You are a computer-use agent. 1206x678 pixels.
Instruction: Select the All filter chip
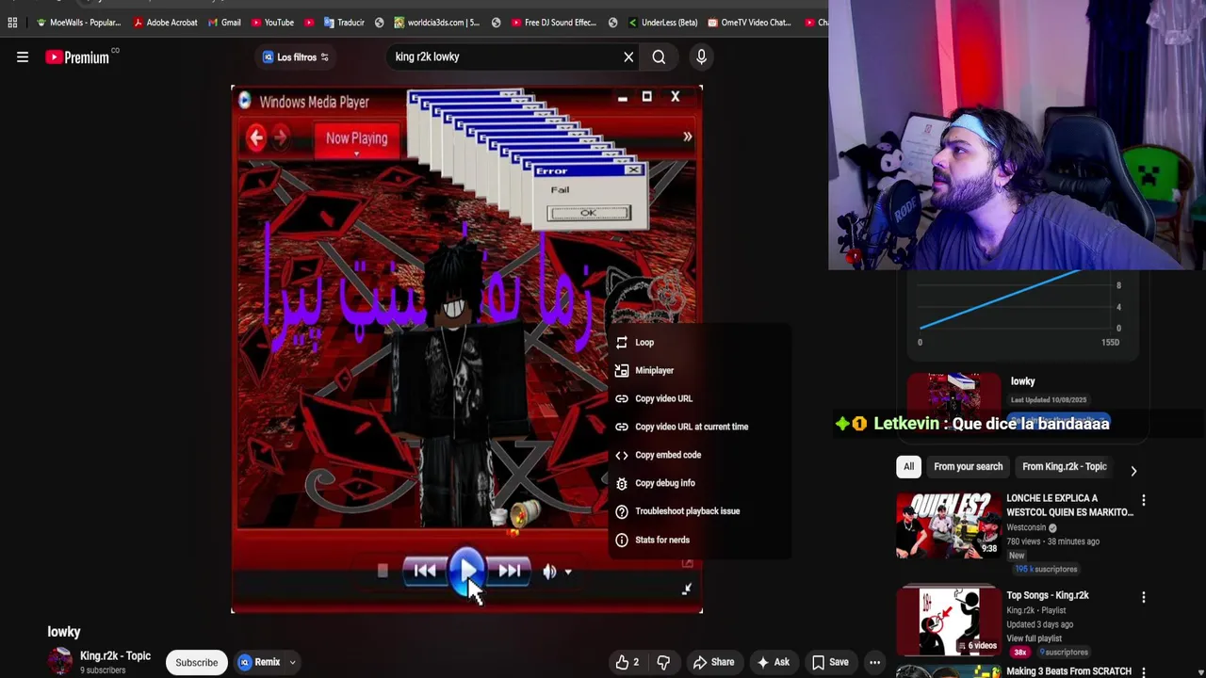[x=908, y=466]
